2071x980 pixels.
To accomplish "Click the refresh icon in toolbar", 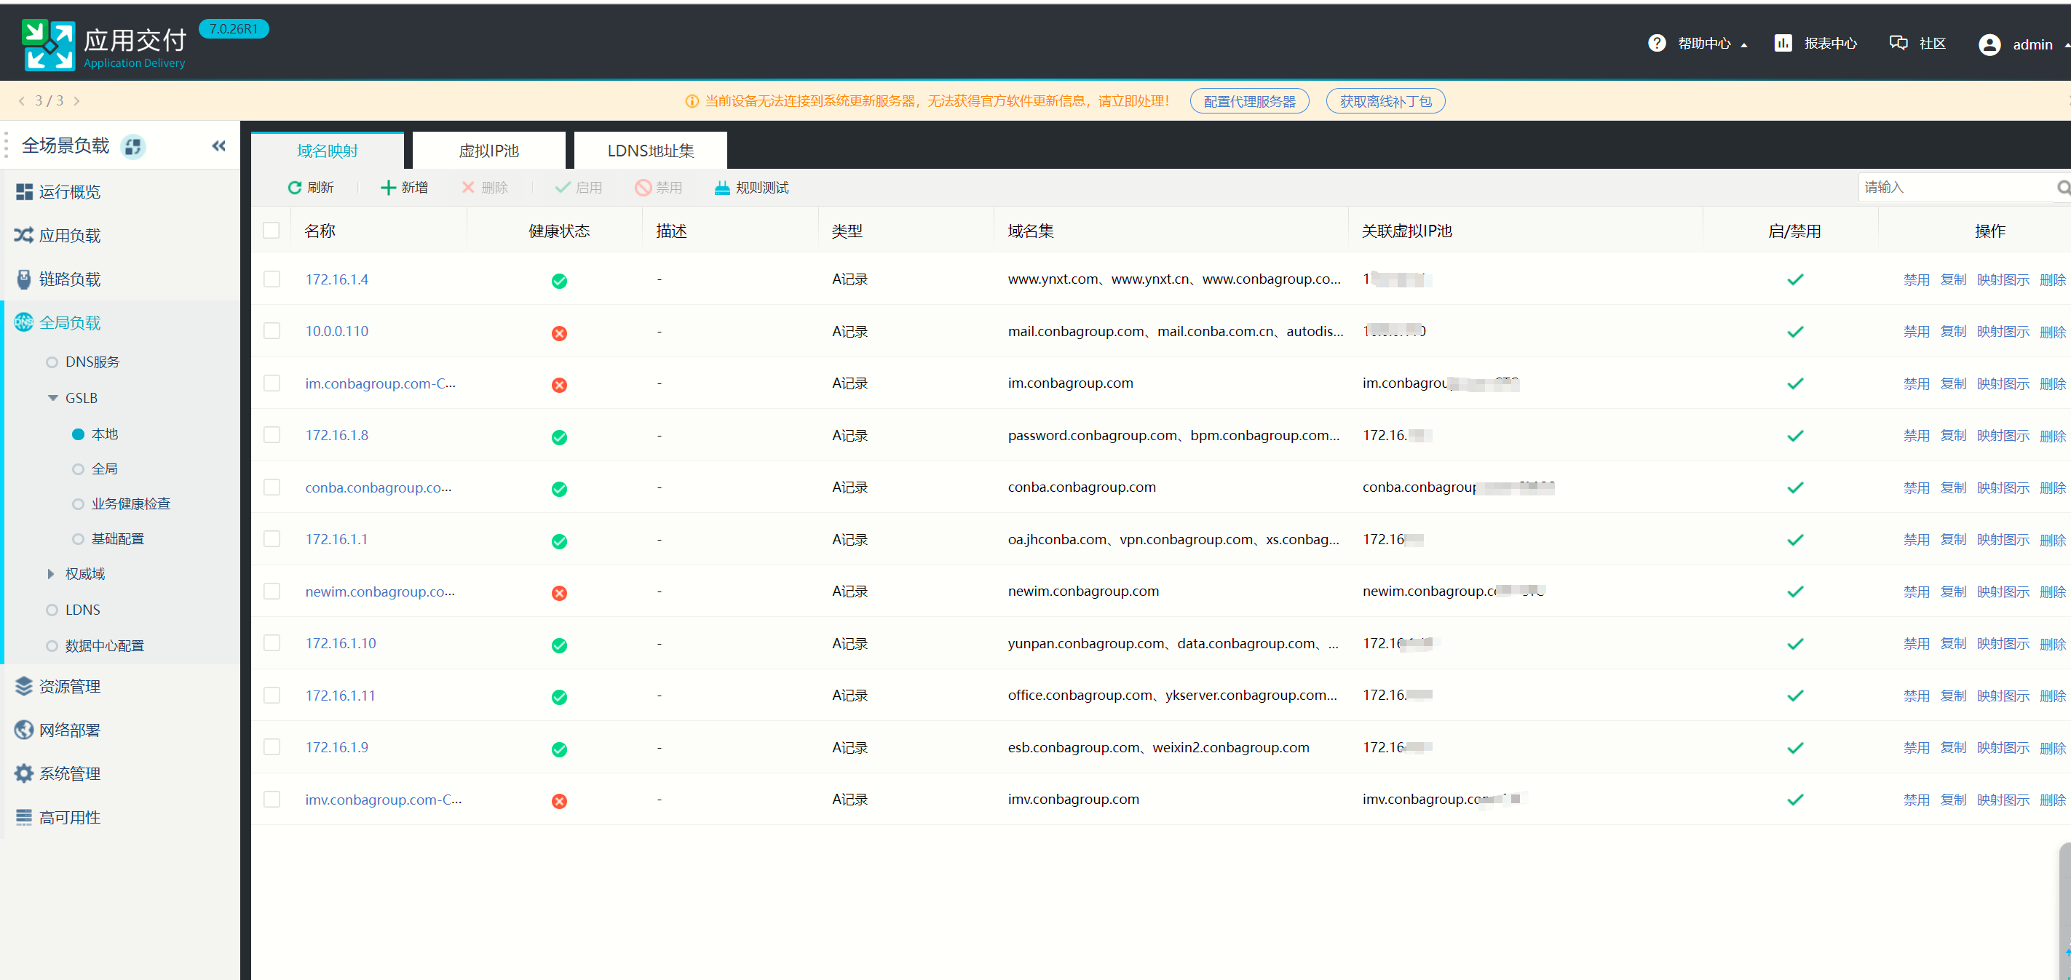I will tap(294, 187).
